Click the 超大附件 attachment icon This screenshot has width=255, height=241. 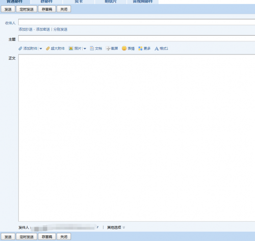pos(48,48)
